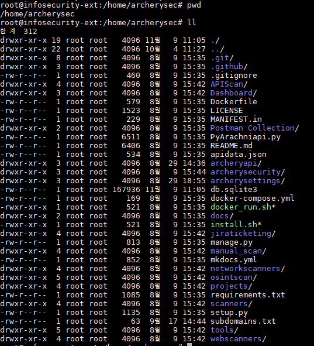Click the 167936 size of db.sqlite3
The height and width of the screenshot is (346, 314).
coord(126,190)
